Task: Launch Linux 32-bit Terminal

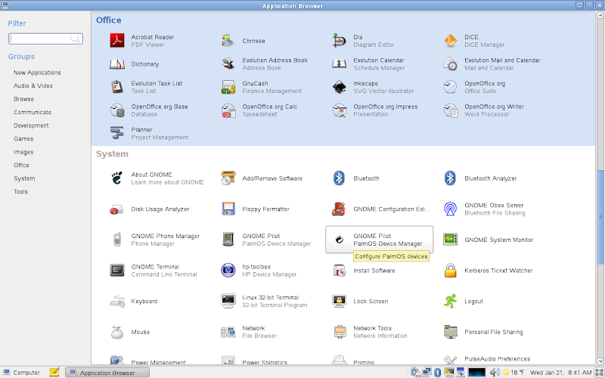Action: coord(264,301)
